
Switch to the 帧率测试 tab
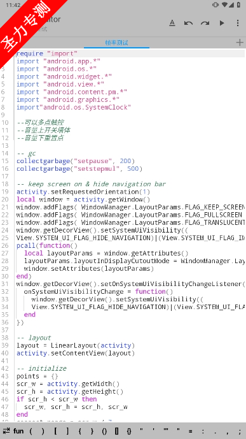pos(116,43)
